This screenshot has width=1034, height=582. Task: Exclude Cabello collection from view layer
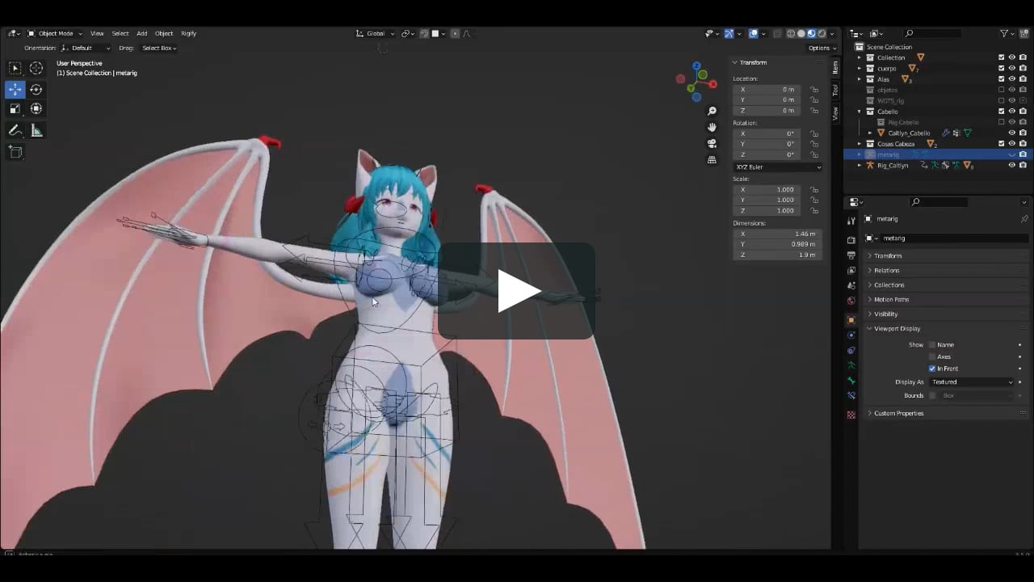point(1002,112)
